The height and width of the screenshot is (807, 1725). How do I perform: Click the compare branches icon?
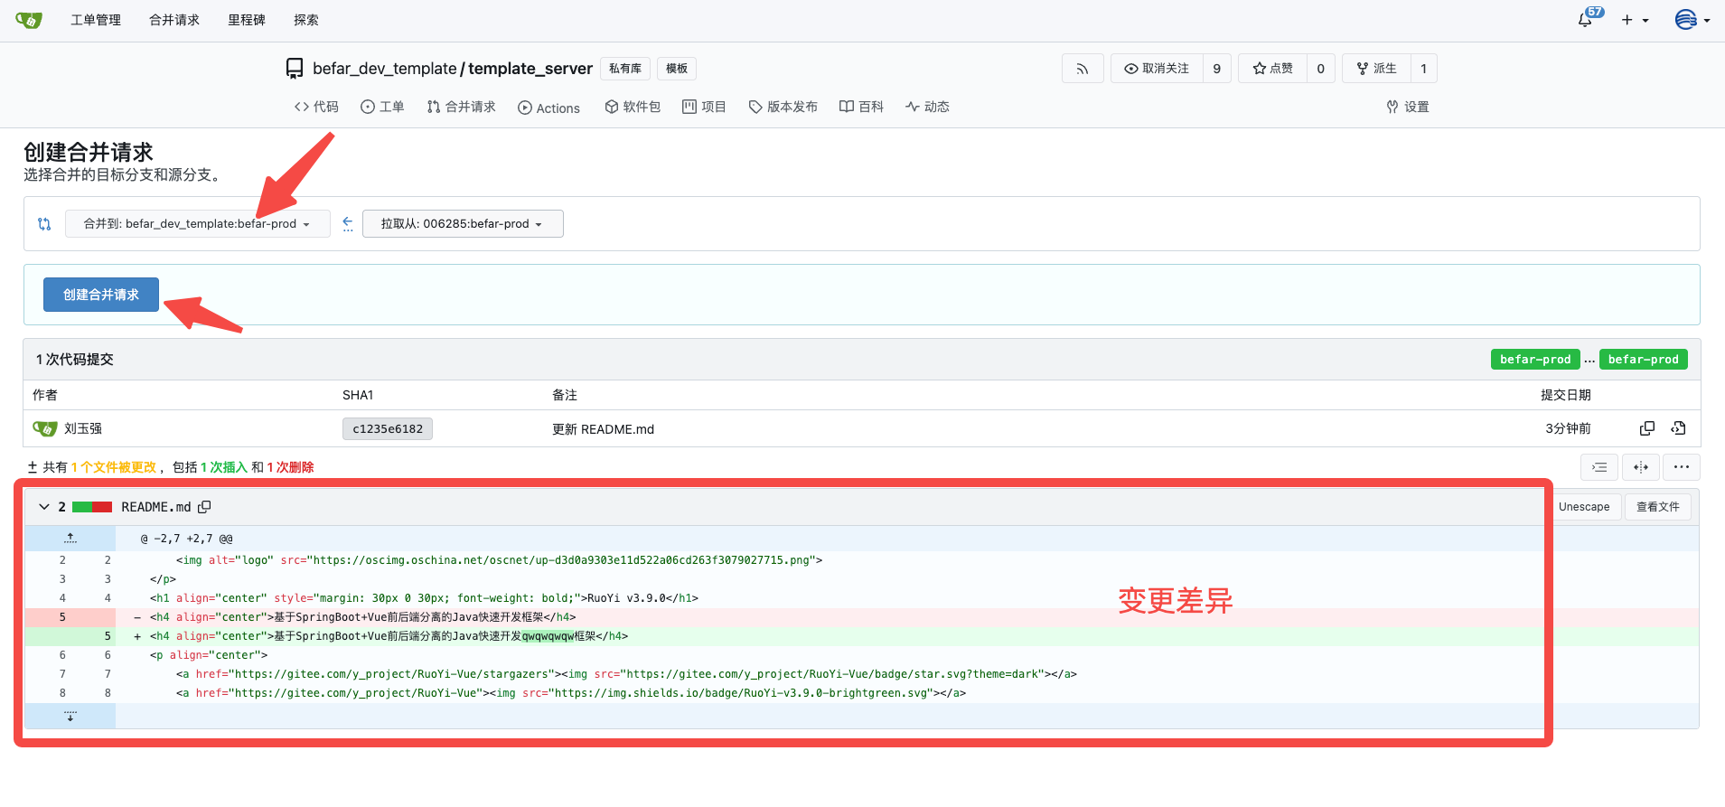click(x=44, y=224)
